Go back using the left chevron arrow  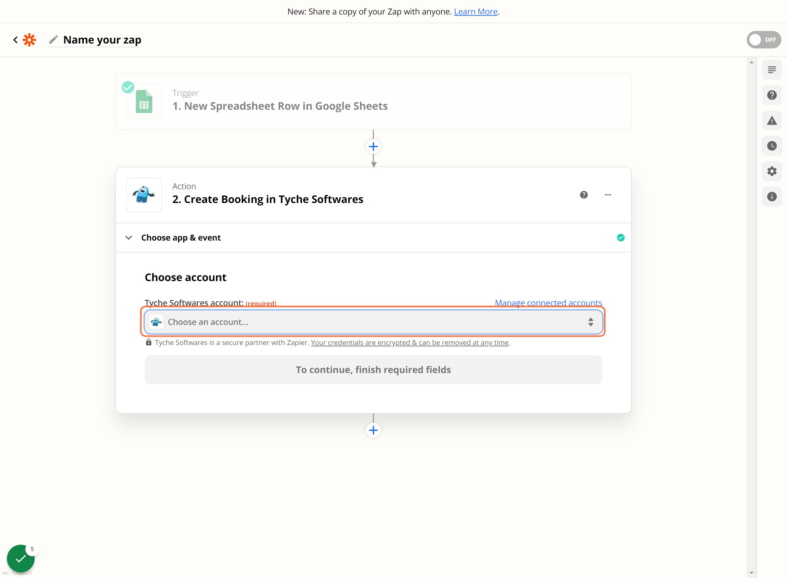click(15, 40)
